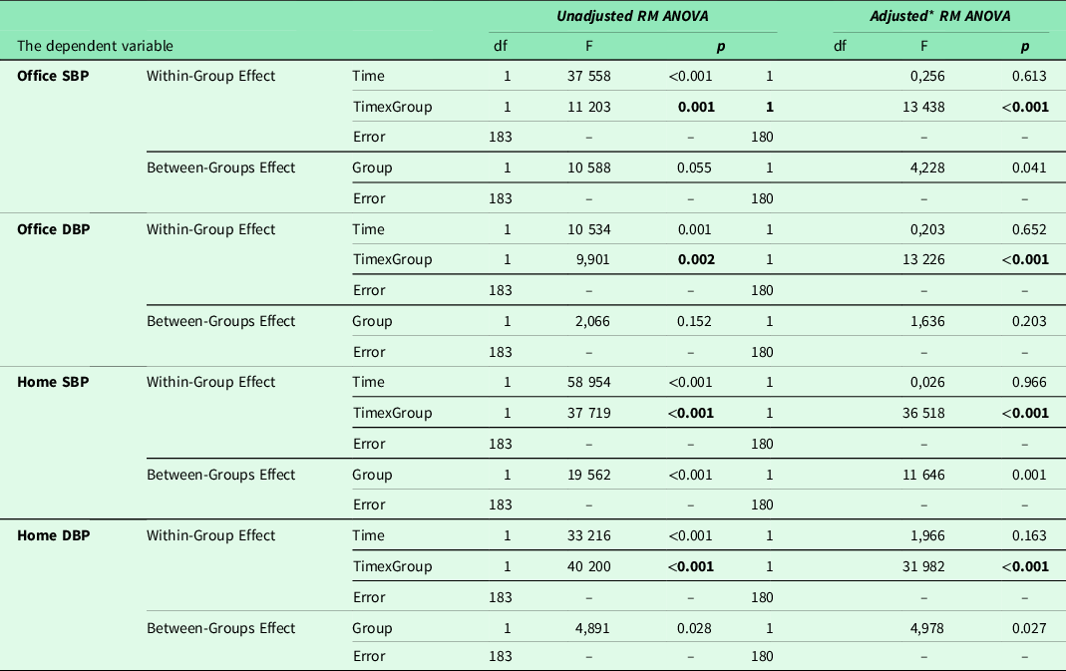Click the F value 40 200
Viewport: 1066px width, 671px height.
click(588, 566)
